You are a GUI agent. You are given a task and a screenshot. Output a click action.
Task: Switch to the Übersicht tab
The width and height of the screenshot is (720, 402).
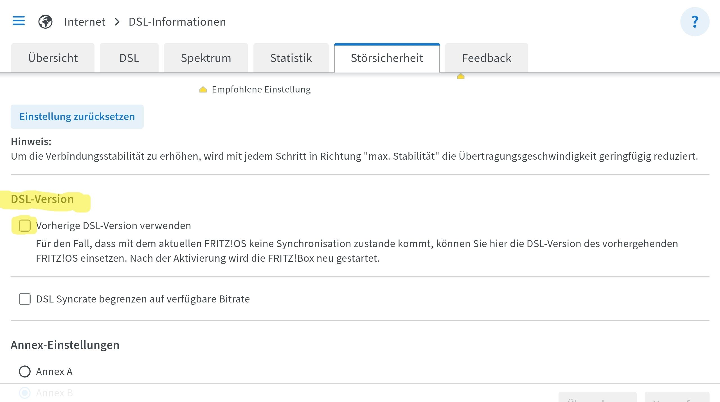click(x=53, y=58)
